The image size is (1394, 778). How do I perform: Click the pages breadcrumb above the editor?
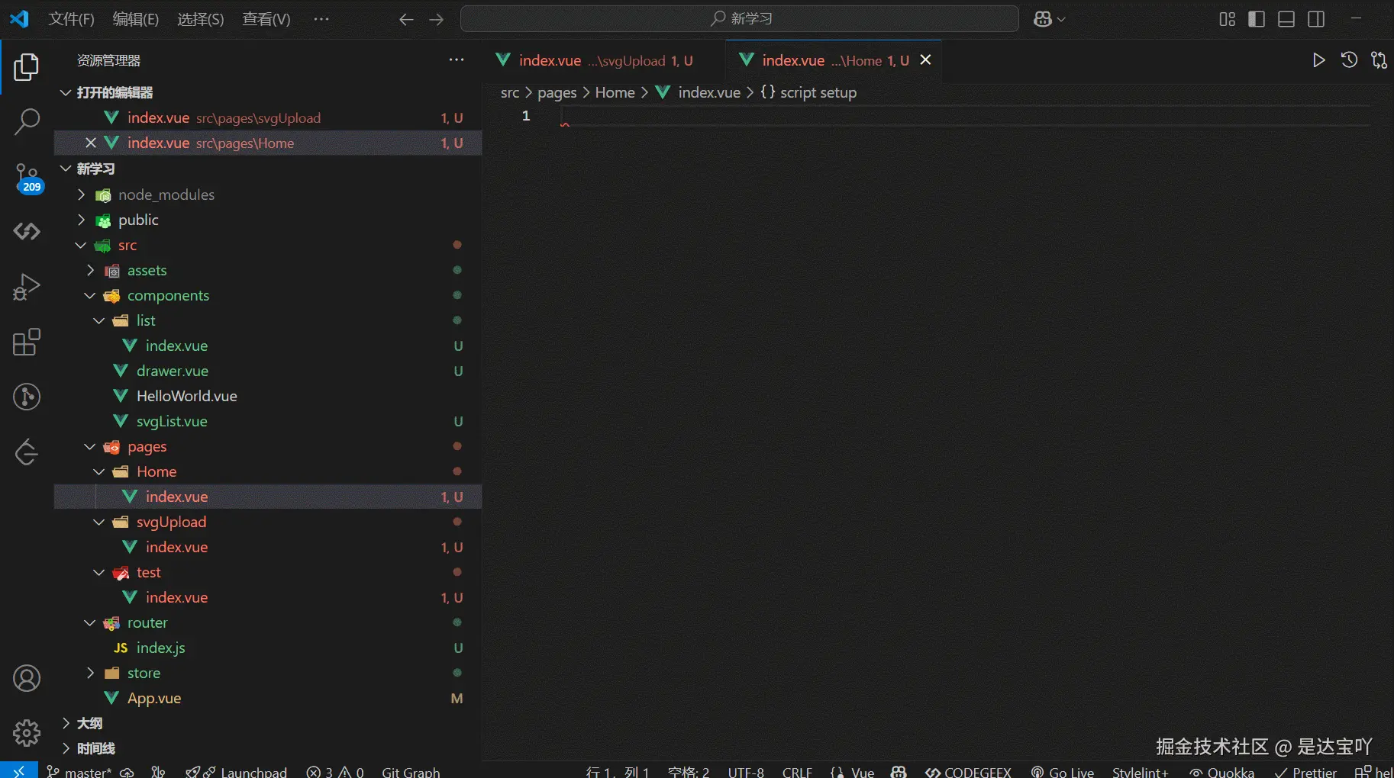[x=557, y=92]
